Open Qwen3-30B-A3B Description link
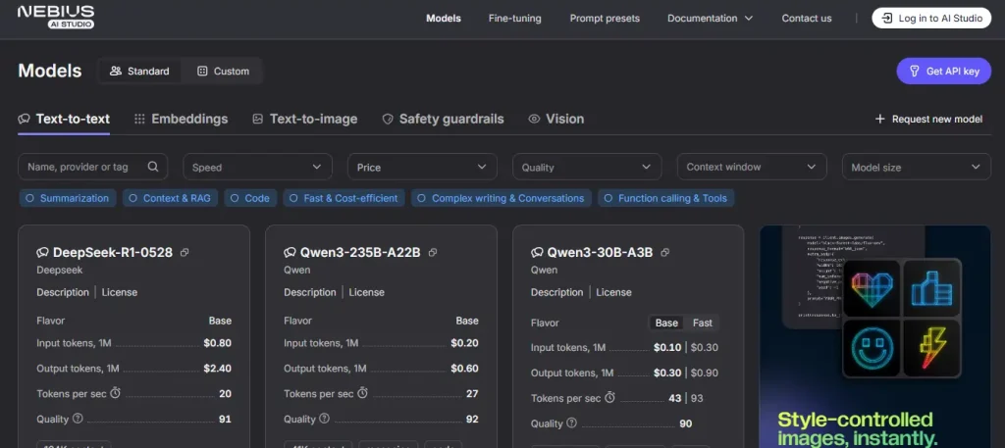 pyautogui.click(x=557, y=292)
